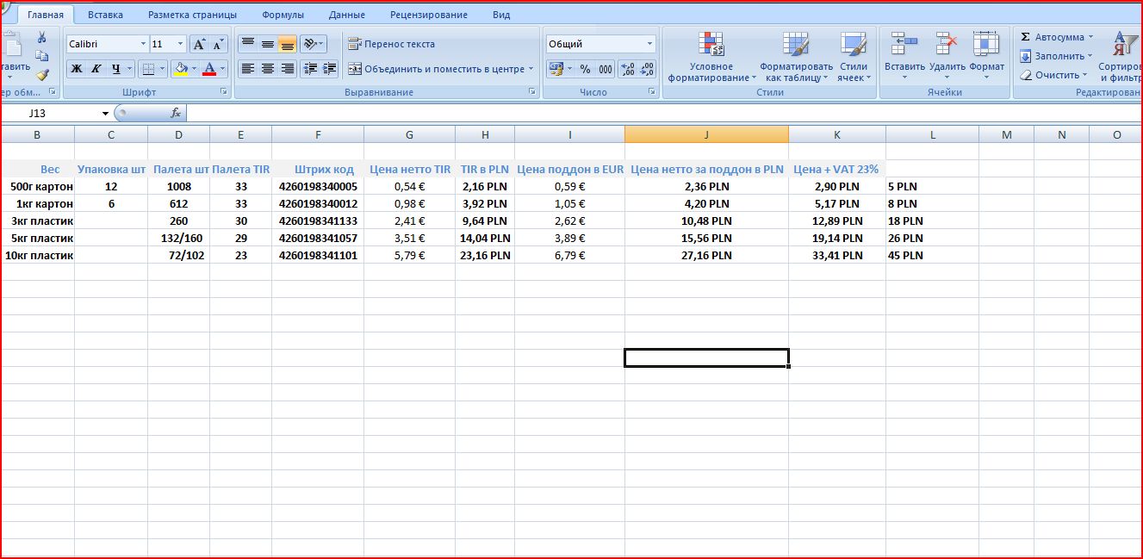Open the Calibri font name dropdown
Screen dimensions: 1143x559
coord(143,44)
